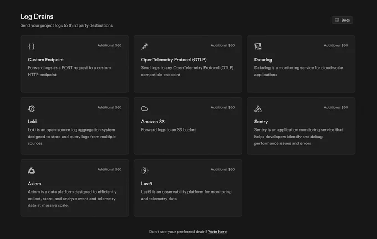This screenshot has height=239, width=377.
Task: Click 'Sentry is an application monitoring' description
Action: 299,137
